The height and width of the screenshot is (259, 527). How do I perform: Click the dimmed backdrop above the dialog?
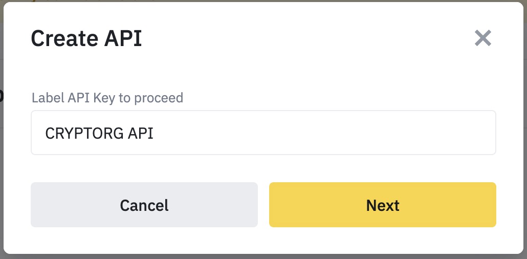point(263,1)
